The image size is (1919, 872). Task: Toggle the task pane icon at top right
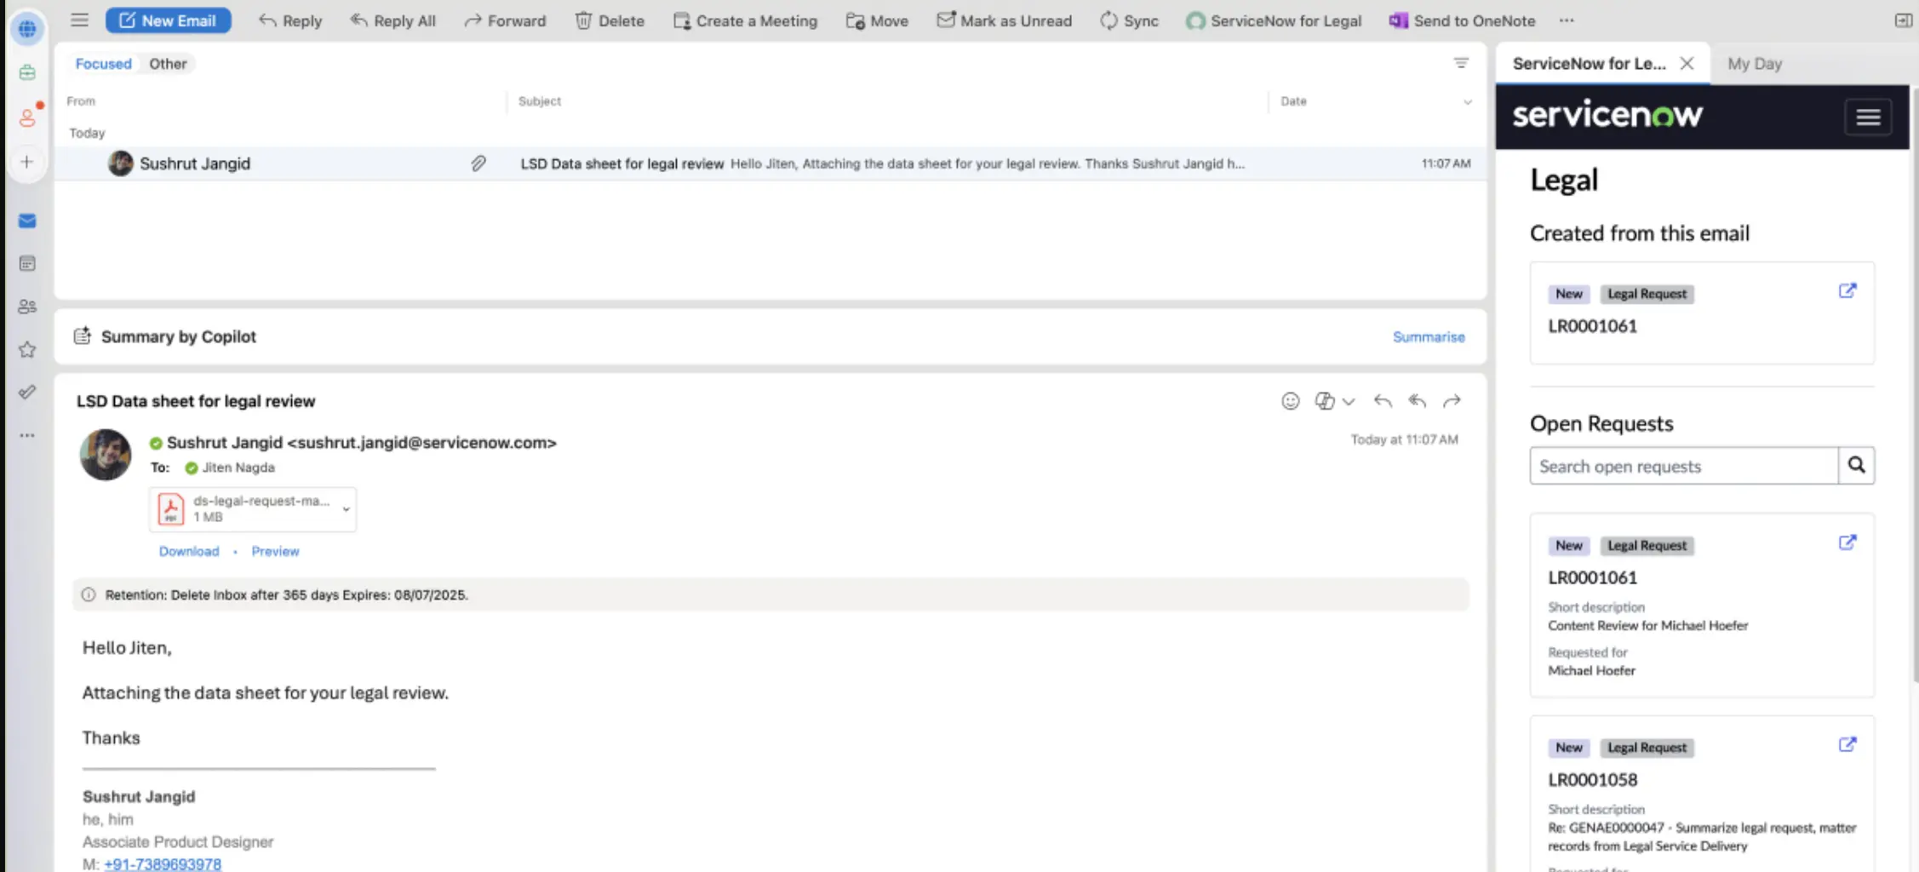(1904, 20)
